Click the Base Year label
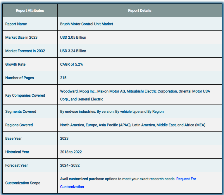The height and width of the screenshot is (195, 224). point(13,138)
